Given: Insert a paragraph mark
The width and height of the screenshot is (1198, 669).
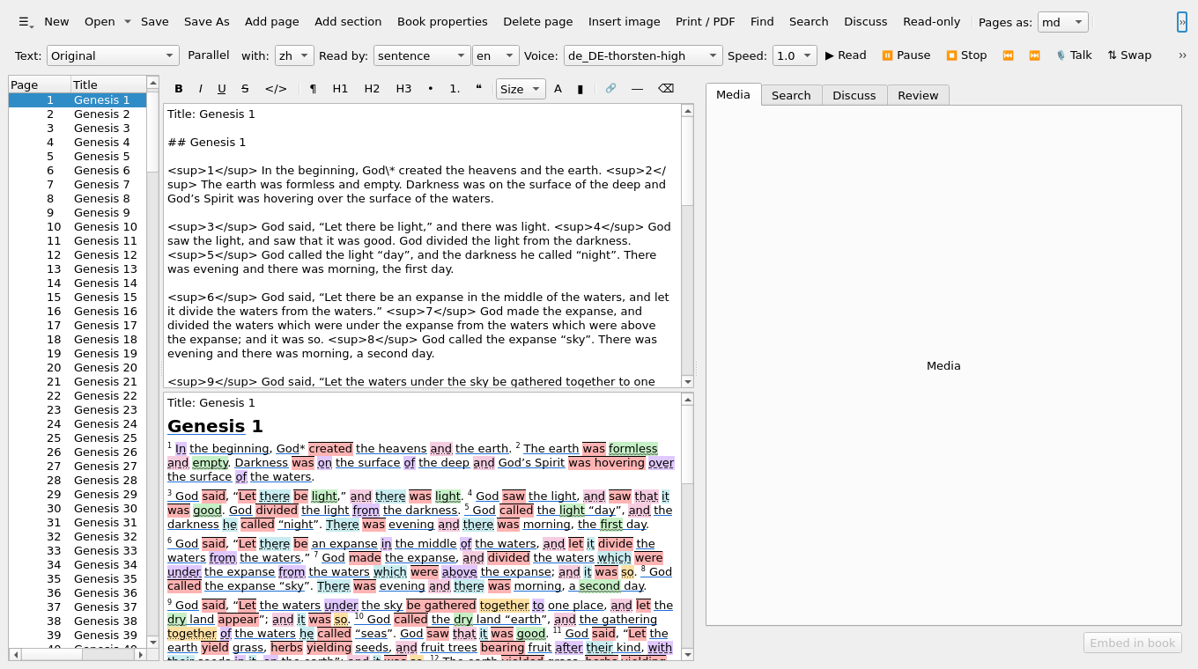Looking at the screenshot, I should [x=313, y=88].
